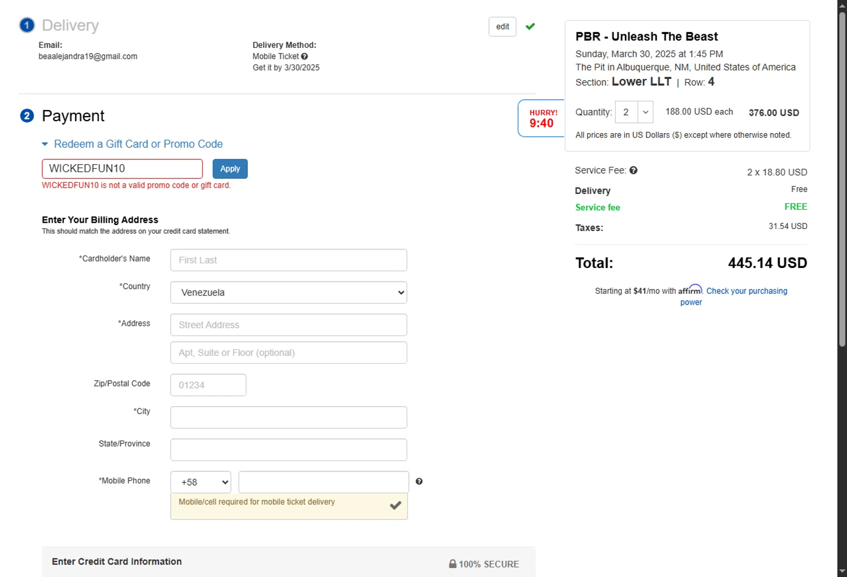
Task: Click the Cardholder's Name field
Action: 289,260
